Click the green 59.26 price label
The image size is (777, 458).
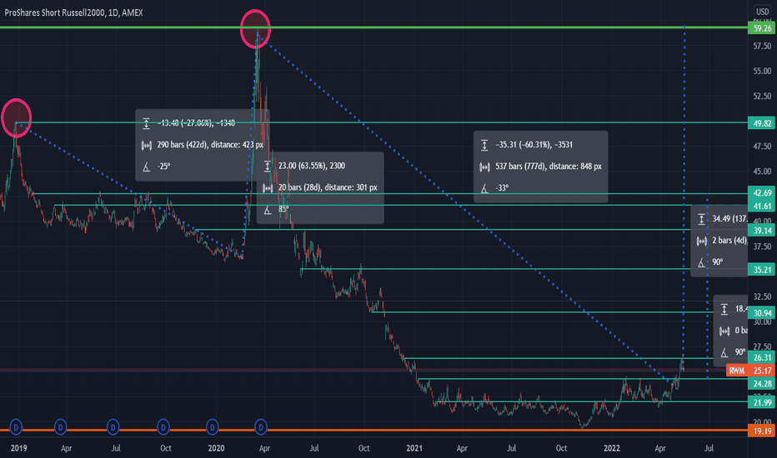point(762,28)
